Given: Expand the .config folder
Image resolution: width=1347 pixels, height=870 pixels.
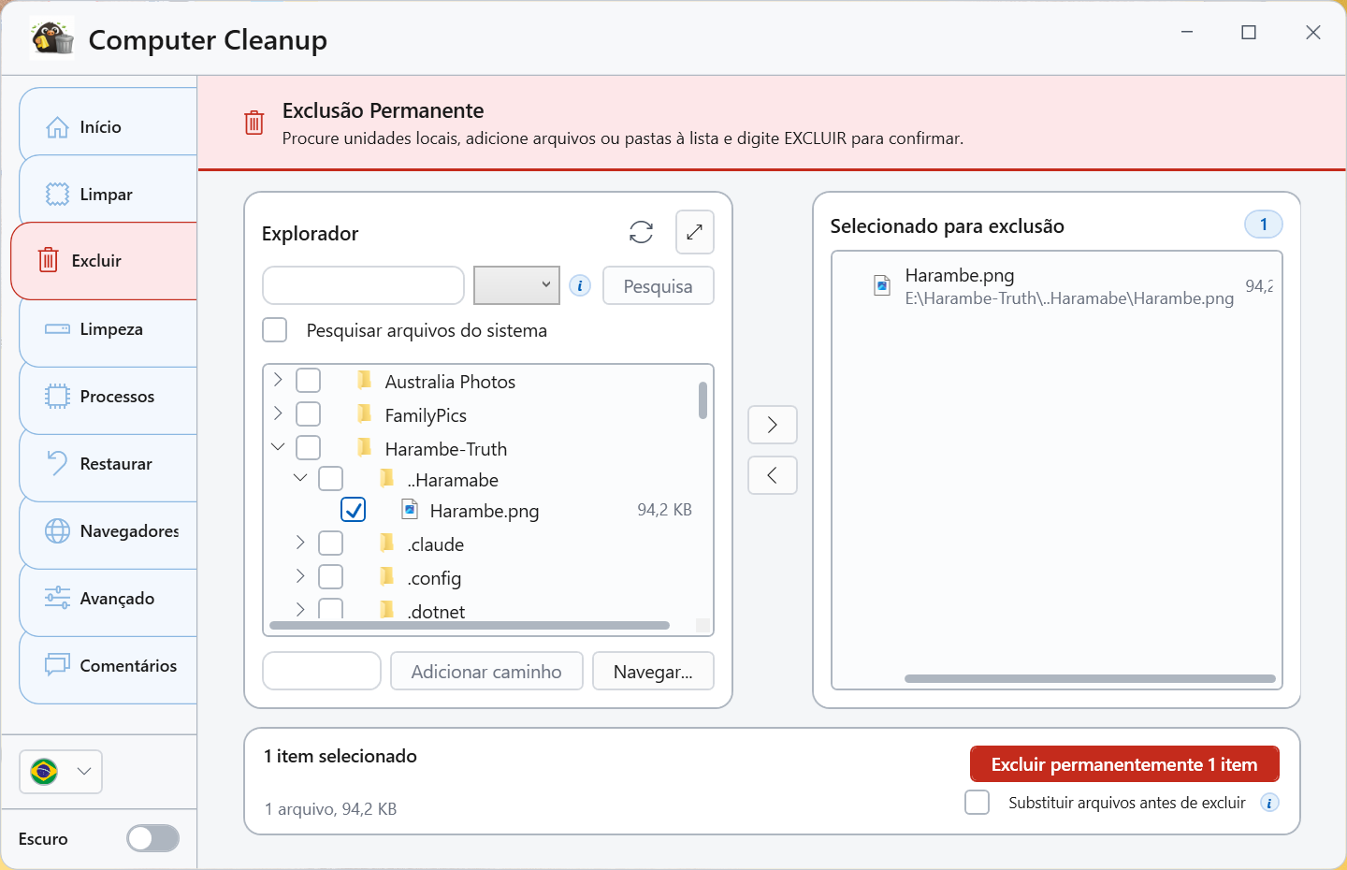Looking at the screenshot, I should (x=300, y=576).
